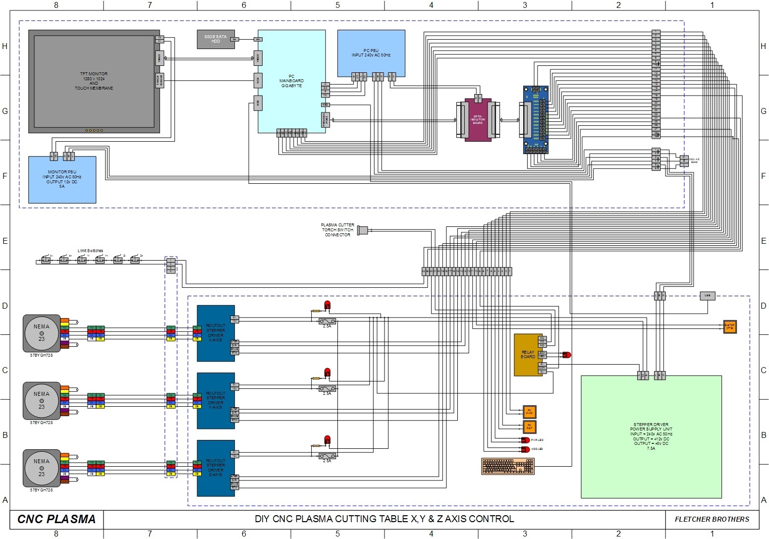The width and height of the screenshot is (769, 539).
Task: Click the keyboard symbol
Action: (x=507, y=466)
